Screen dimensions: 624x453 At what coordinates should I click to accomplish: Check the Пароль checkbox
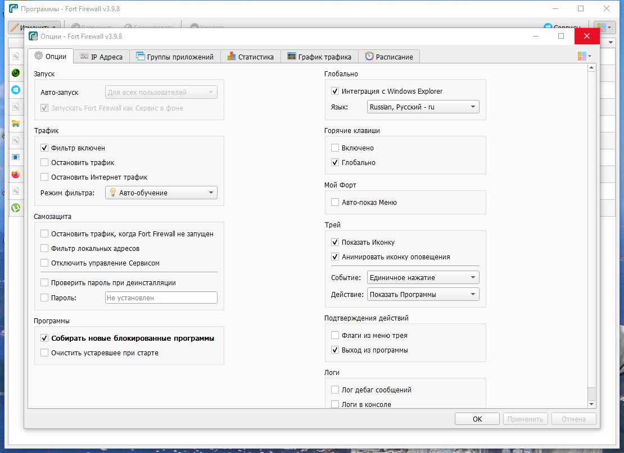click(44, 298)
